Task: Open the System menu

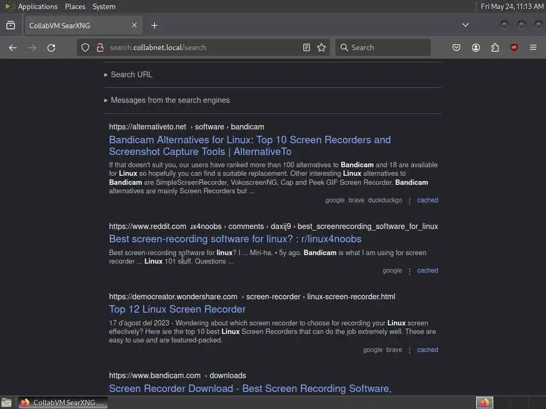Action: pos(104,6)
